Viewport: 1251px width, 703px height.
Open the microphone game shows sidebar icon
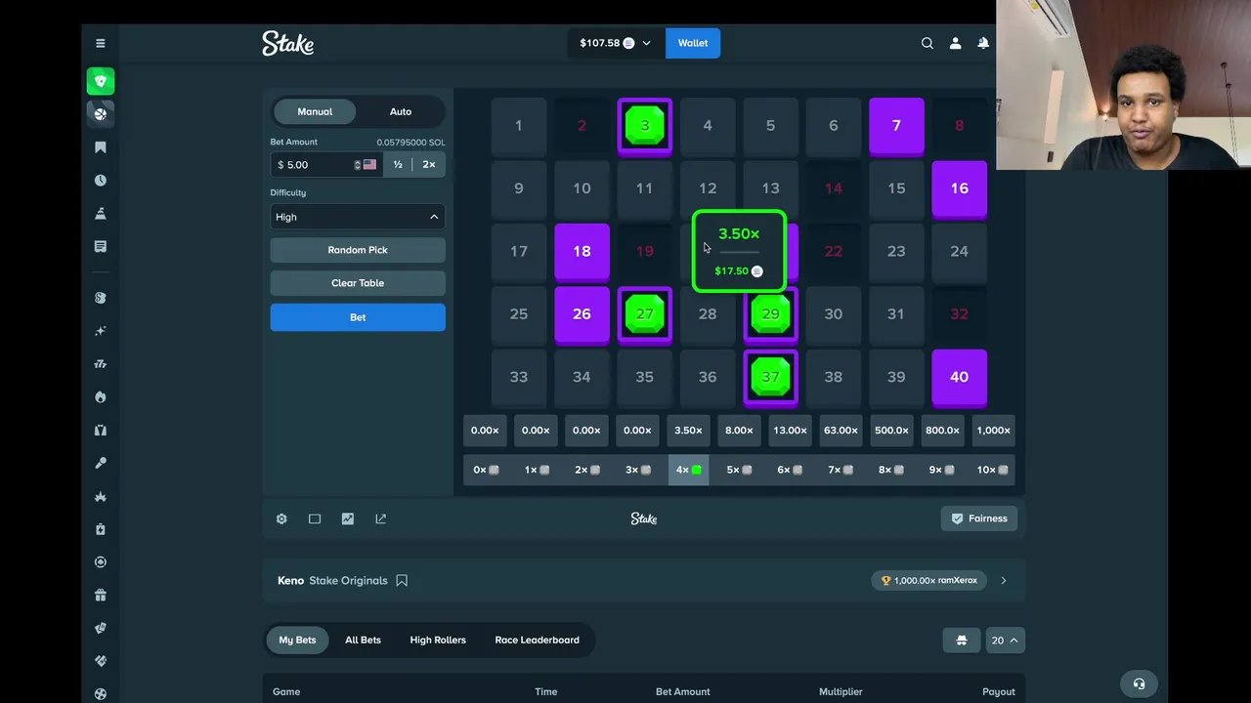100,464
